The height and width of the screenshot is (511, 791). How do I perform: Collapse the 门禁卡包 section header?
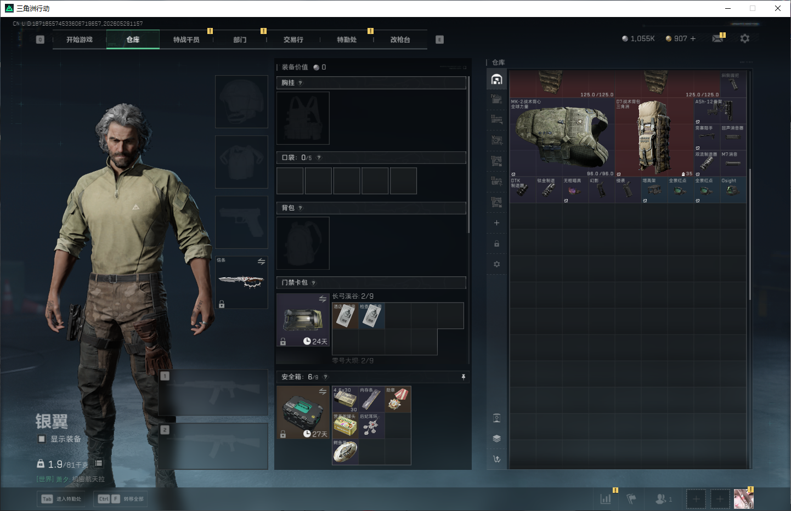pos(371,282)
